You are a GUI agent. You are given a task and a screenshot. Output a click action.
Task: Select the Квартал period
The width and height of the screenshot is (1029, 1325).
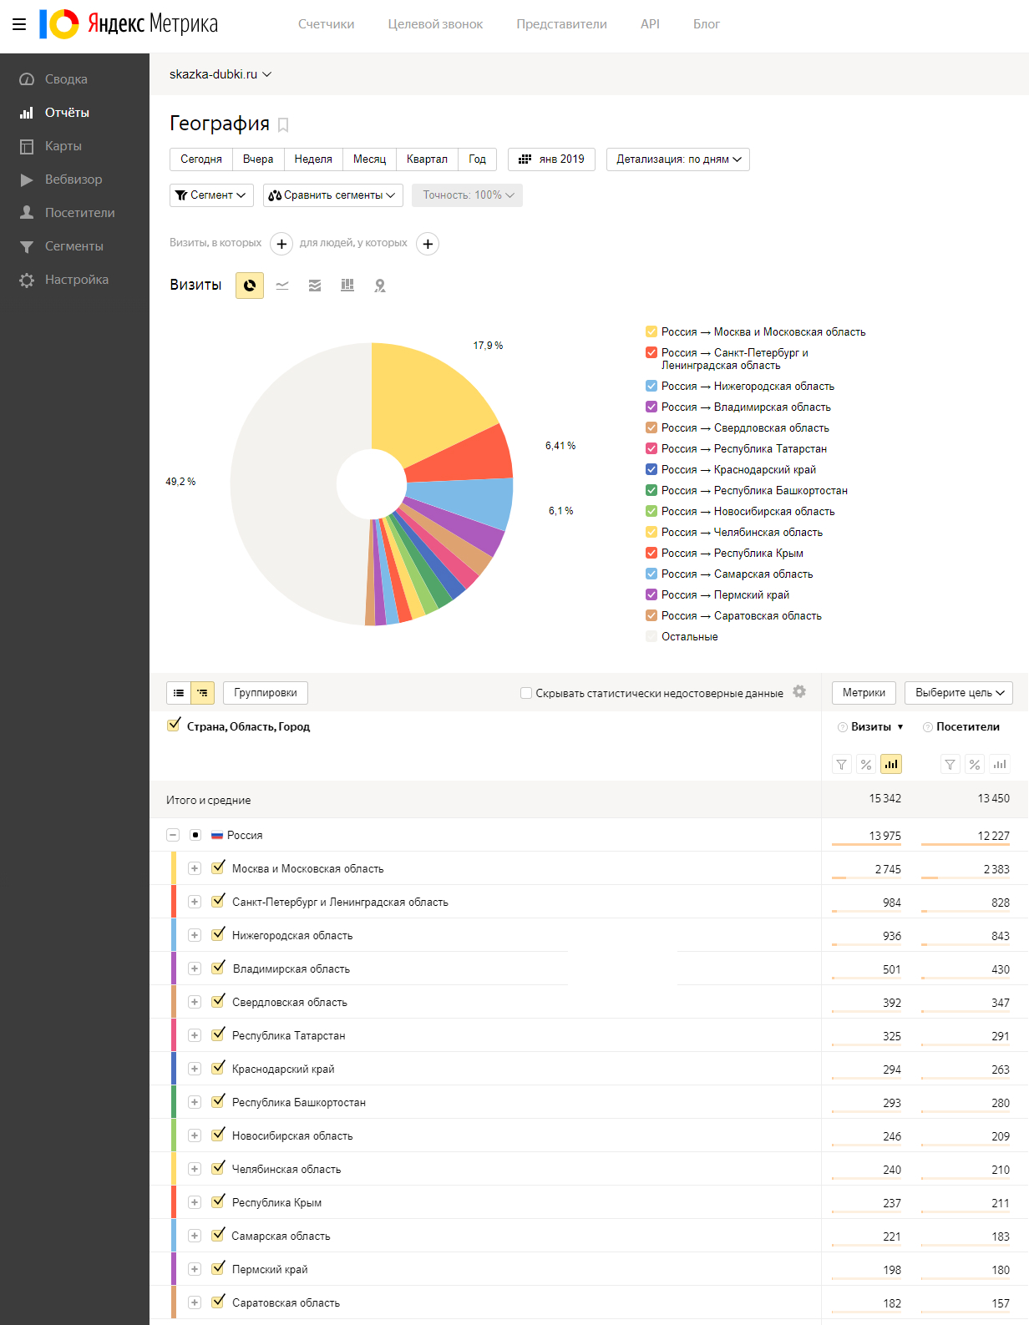point(427,159)
